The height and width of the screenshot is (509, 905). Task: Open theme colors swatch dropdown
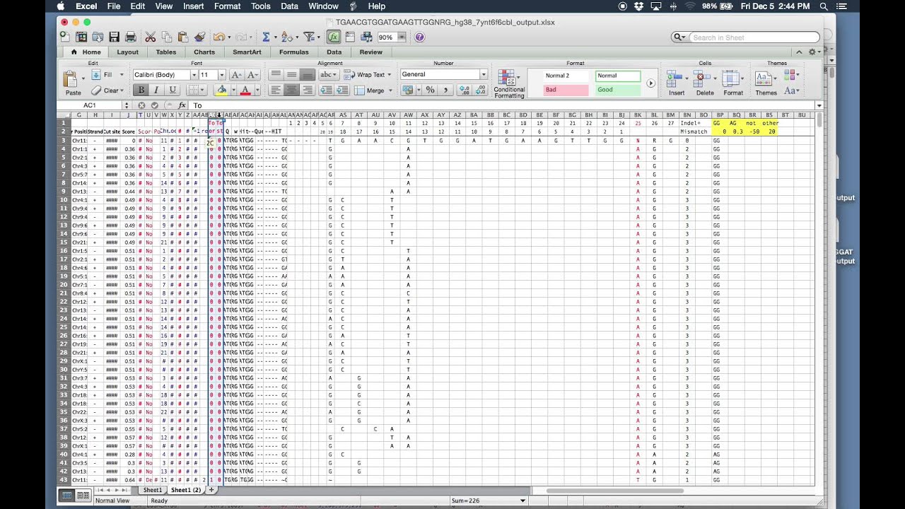(791, 75)
